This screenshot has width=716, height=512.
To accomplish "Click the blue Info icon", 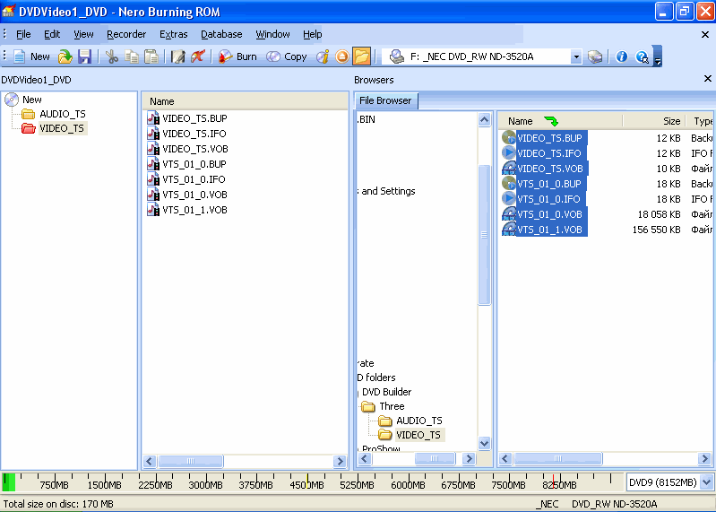I will pos(622,56).
